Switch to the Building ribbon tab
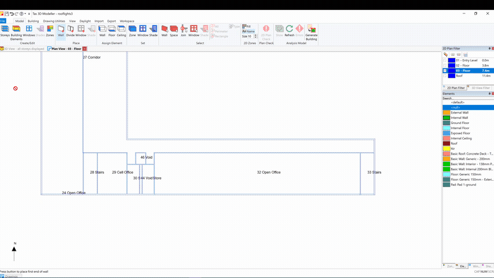The height and width of the screenshot is (278, 494). coord(33,21)
